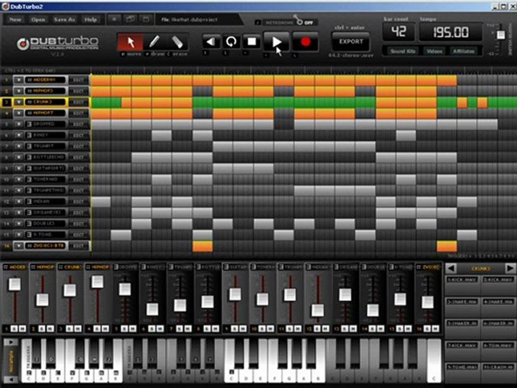The height and width of the screenshot is (388, 517).
Task: Start playback with the play button
Action: tap(277, 42)
